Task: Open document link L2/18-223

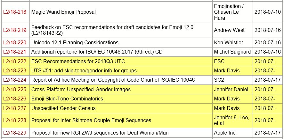Action: pos(15,71)
